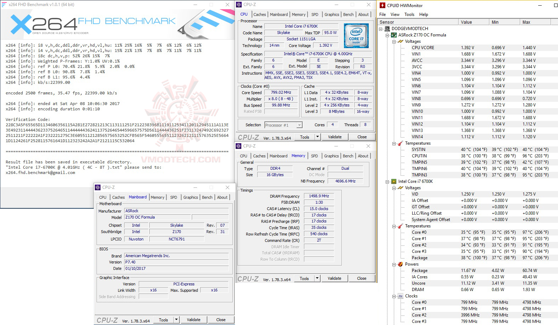The width and height of the screenshot is (558, 325).
Task: Collapse the ASRock Z170 OC Formula node
Action: pos(387,35)
